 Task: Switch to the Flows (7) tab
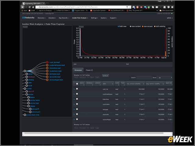point(89,70)
